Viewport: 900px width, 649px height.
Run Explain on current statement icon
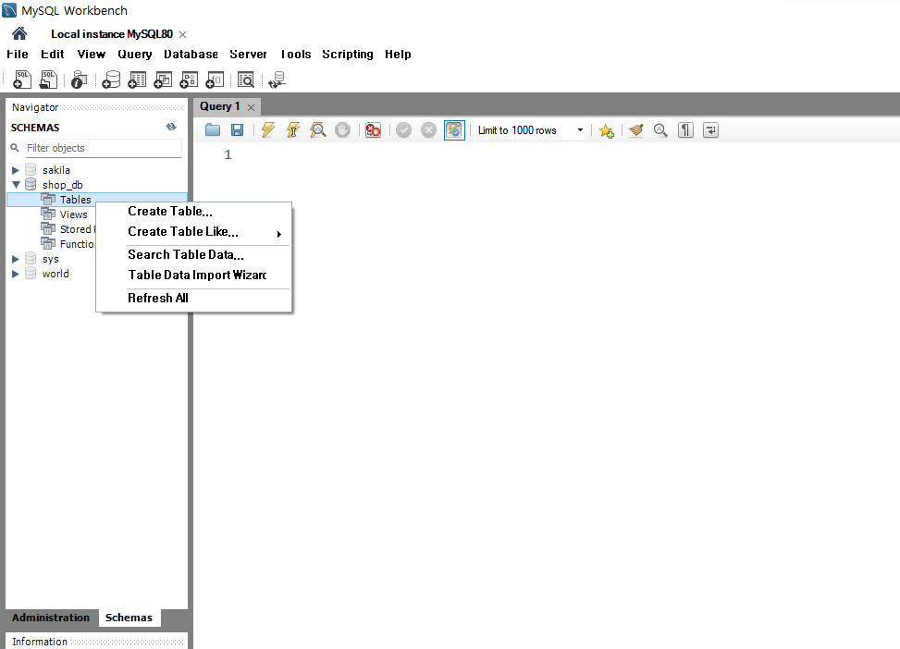[x=317, y=130]
